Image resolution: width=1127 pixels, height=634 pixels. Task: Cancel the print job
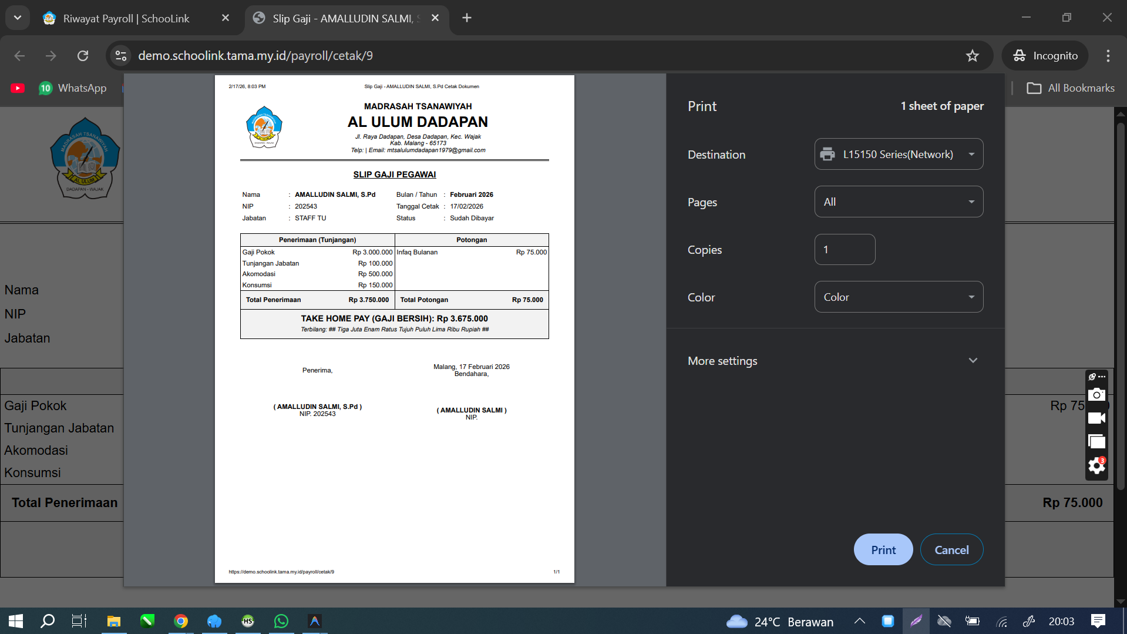951,549
